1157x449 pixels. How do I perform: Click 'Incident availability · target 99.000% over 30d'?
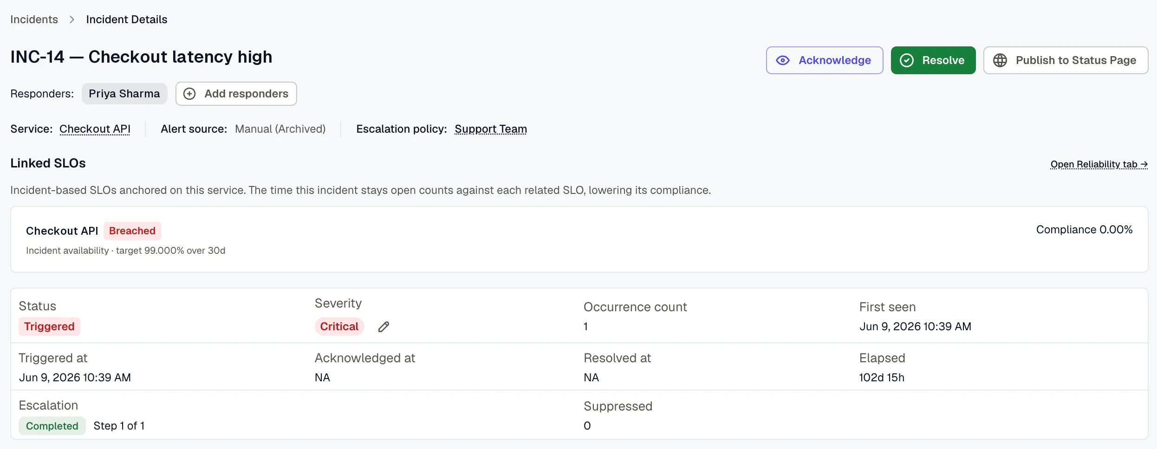pyautogui.click(x=125, y=250)
